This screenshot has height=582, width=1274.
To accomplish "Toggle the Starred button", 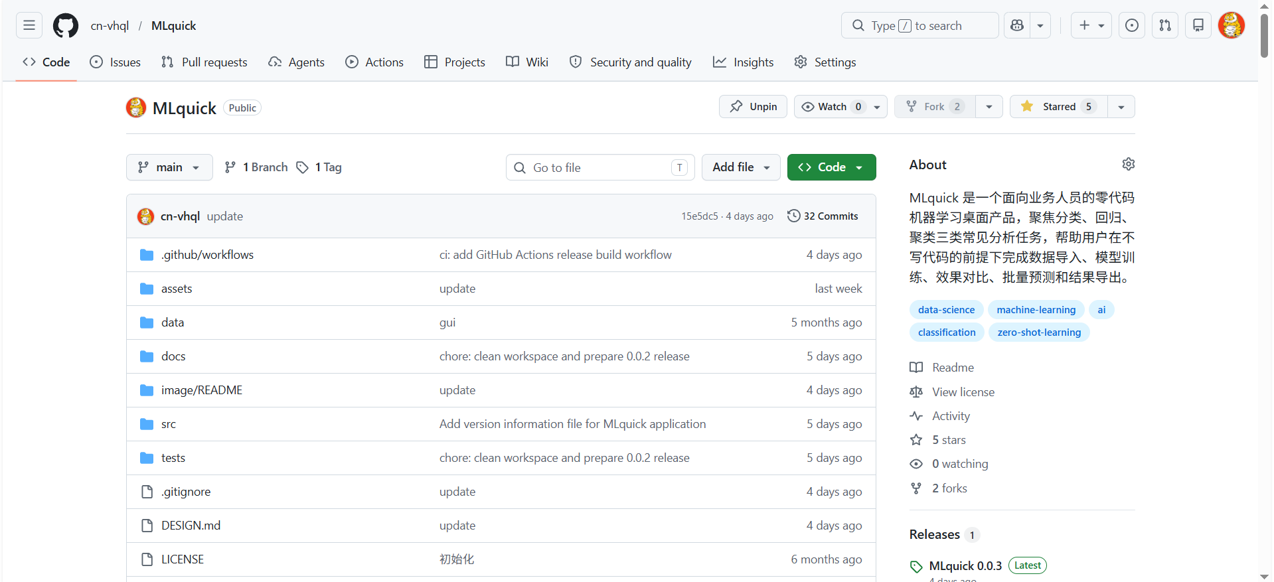I will 1058,107.
